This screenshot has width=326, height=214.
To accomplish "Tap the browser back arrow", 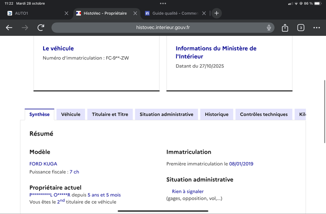I will click(9, 28).
